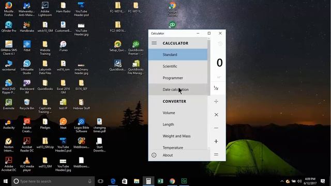Select the changing times.pdf file
The height and width of the screenshot is (186, 331).
tap(99, 125)
